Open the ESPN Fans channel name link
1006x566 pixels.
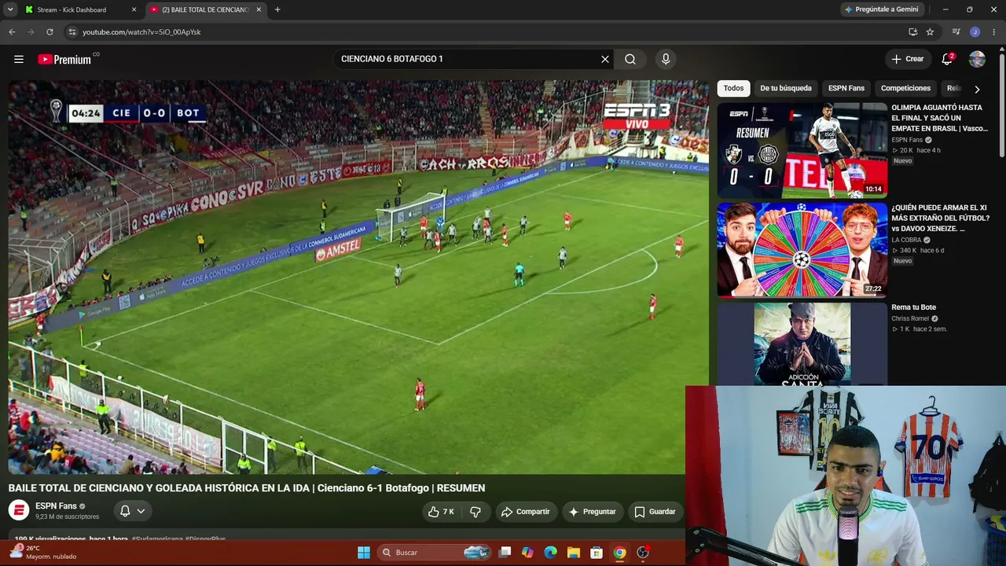(56, 506)
